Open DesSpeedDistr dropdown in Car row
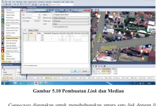Image resolution: width=156 pixels, height=106 pixels. (x=110, y=71)
